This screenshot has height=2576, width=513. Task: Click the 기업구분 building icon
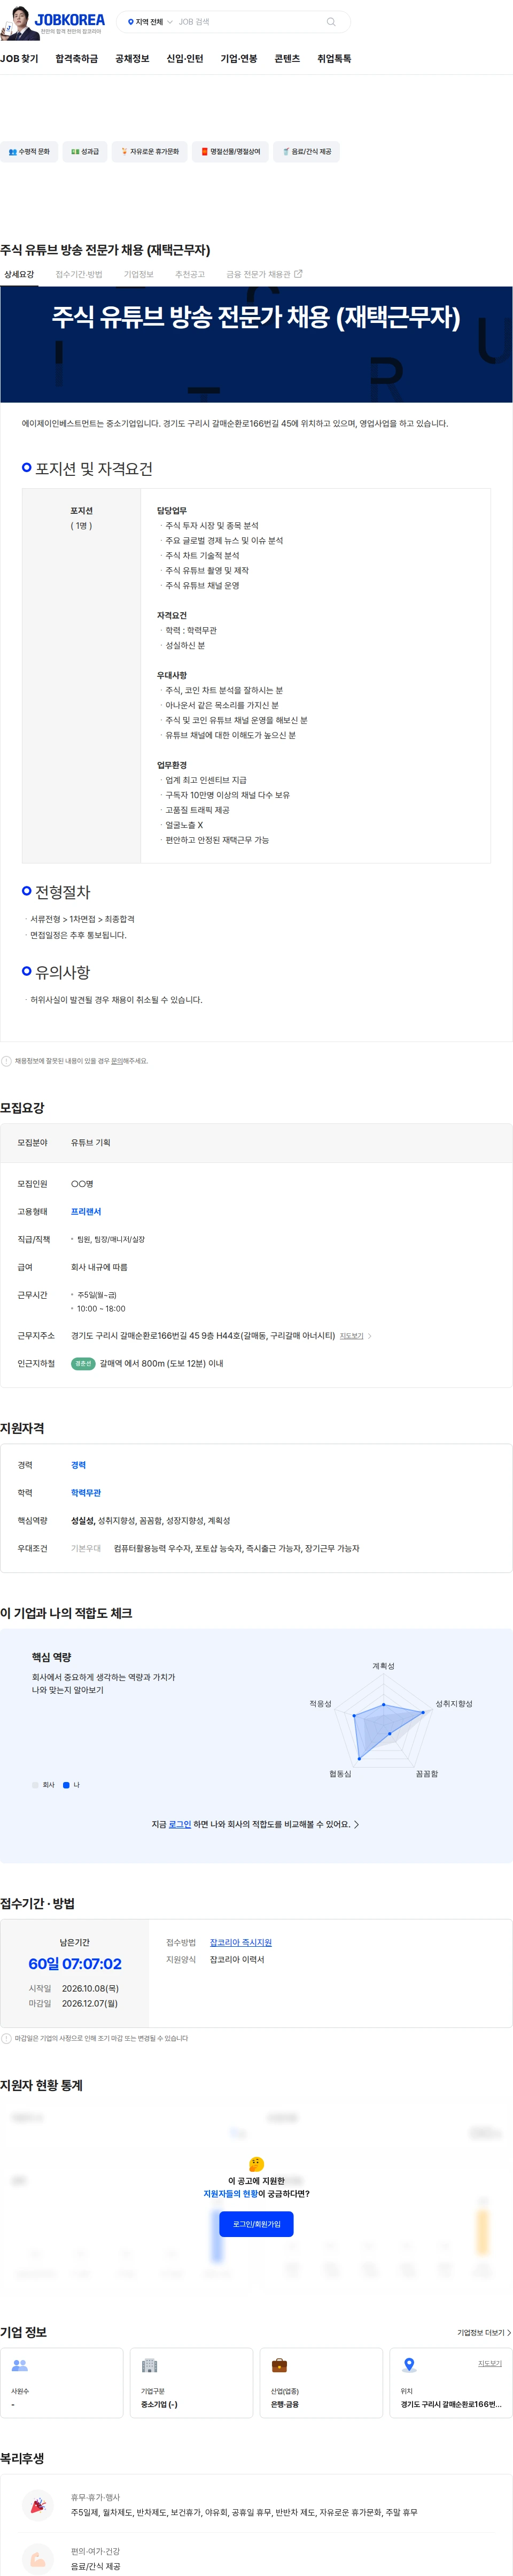tap(150, 2366)
